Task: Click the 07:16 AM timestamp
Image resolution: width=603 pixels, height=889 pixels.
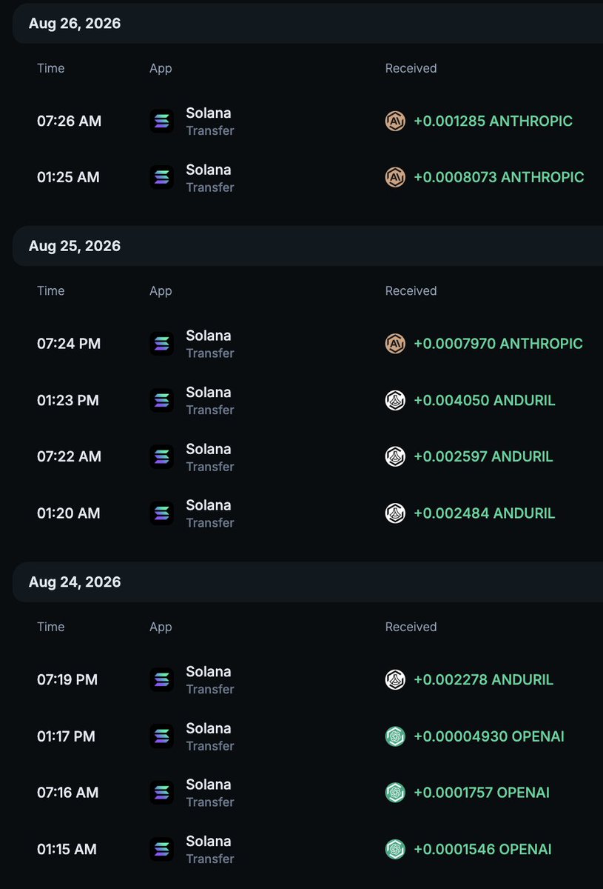Action: tap(68, 793)
